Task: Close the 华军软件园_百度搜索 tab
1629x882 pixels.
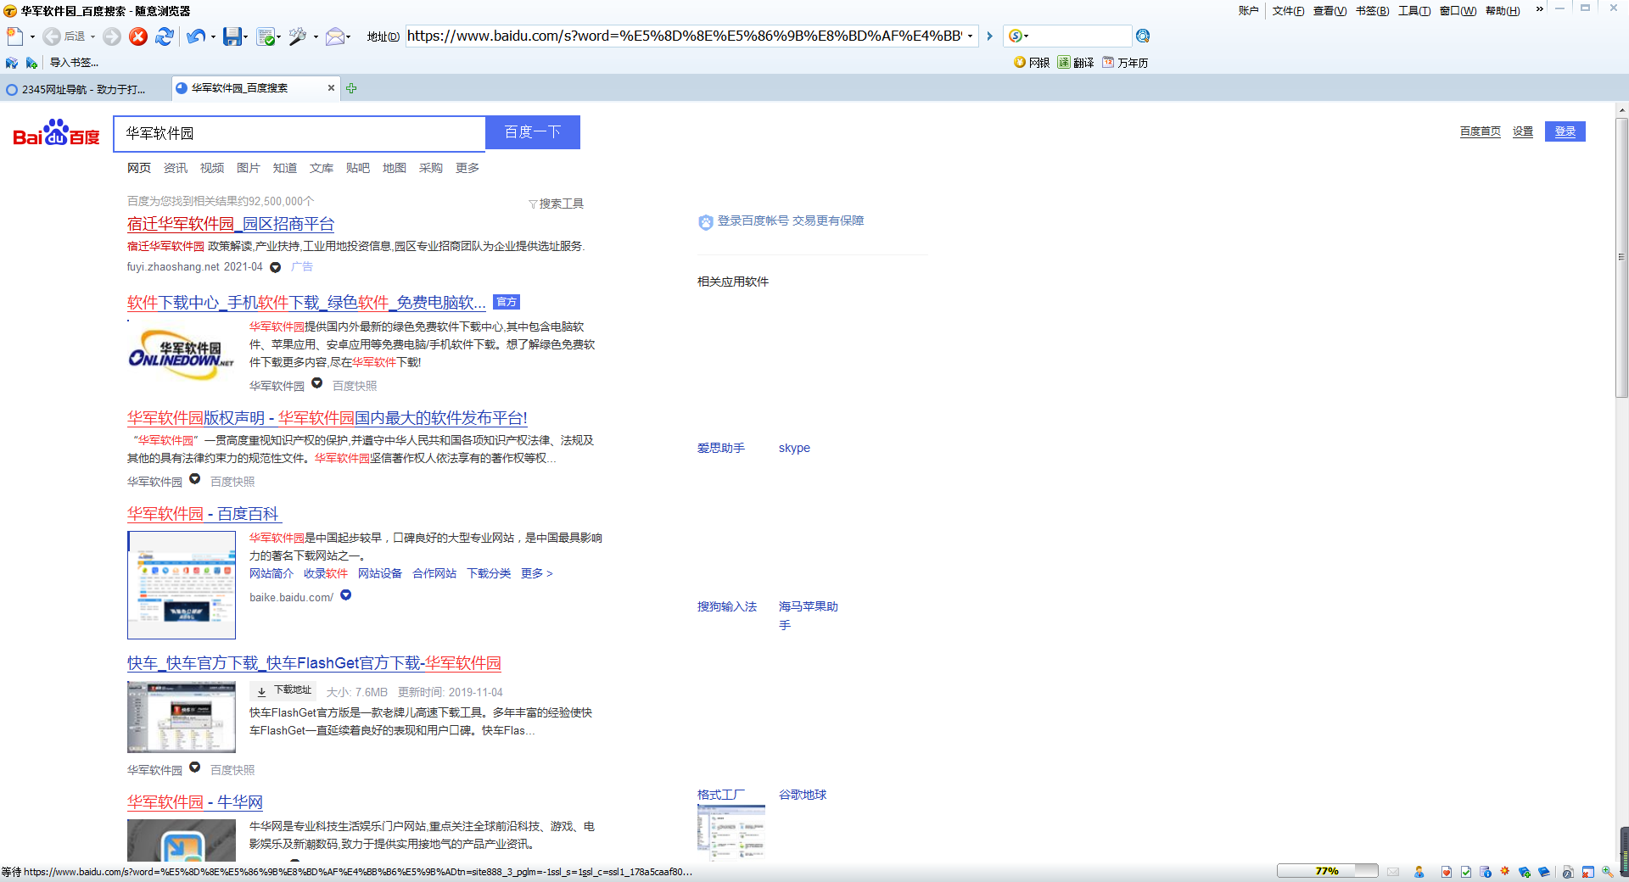Action: pos(331,88)
